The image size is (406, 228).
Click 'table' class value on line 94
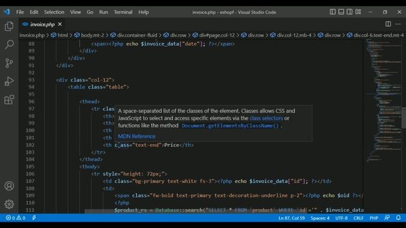click(x=115, y=87)
